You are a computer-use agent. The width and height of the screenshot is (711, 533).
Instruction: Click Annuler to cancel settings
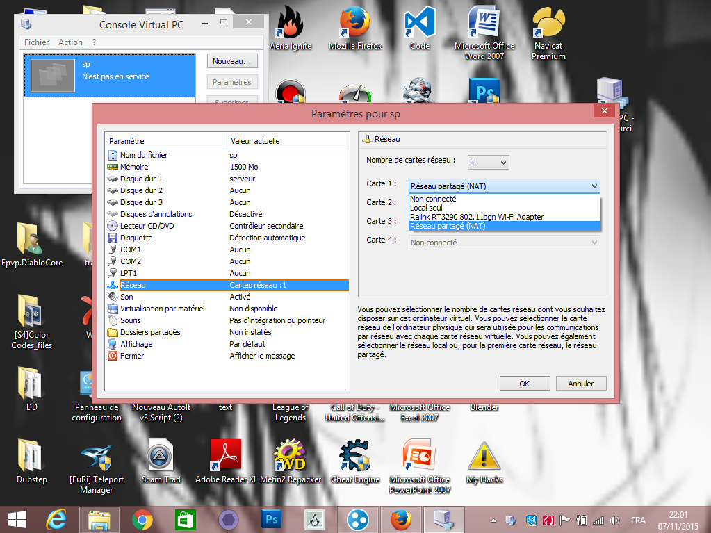pyautogui.click(x=581, y=384)
